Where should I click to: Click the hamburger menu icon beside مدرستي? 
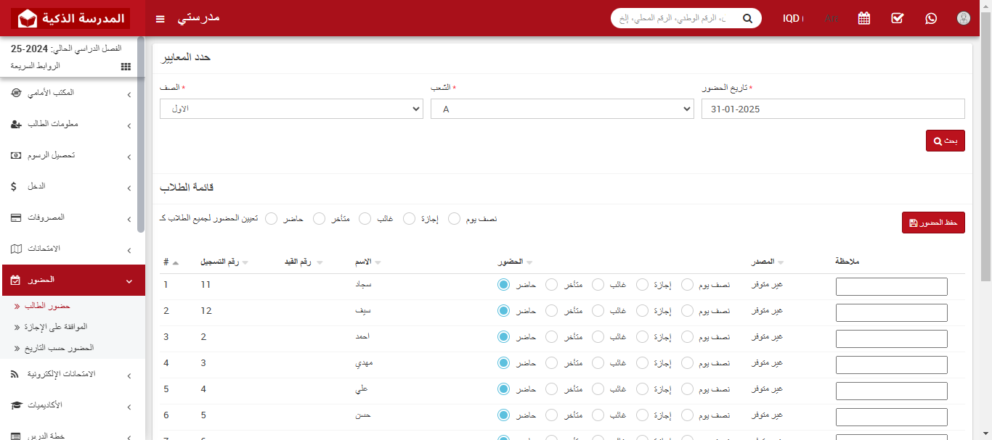click(160, 19)
